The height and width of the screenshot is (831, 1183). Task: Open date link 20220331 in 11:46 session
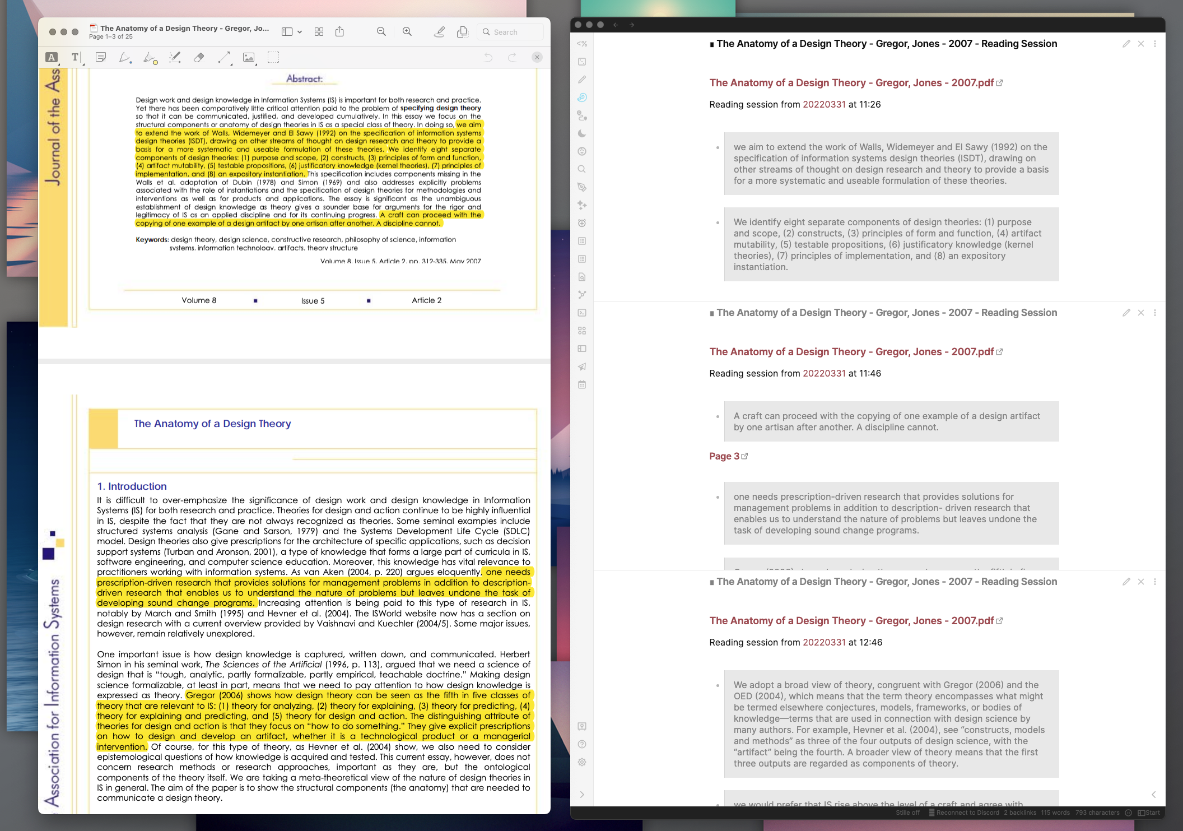point(824,373)
